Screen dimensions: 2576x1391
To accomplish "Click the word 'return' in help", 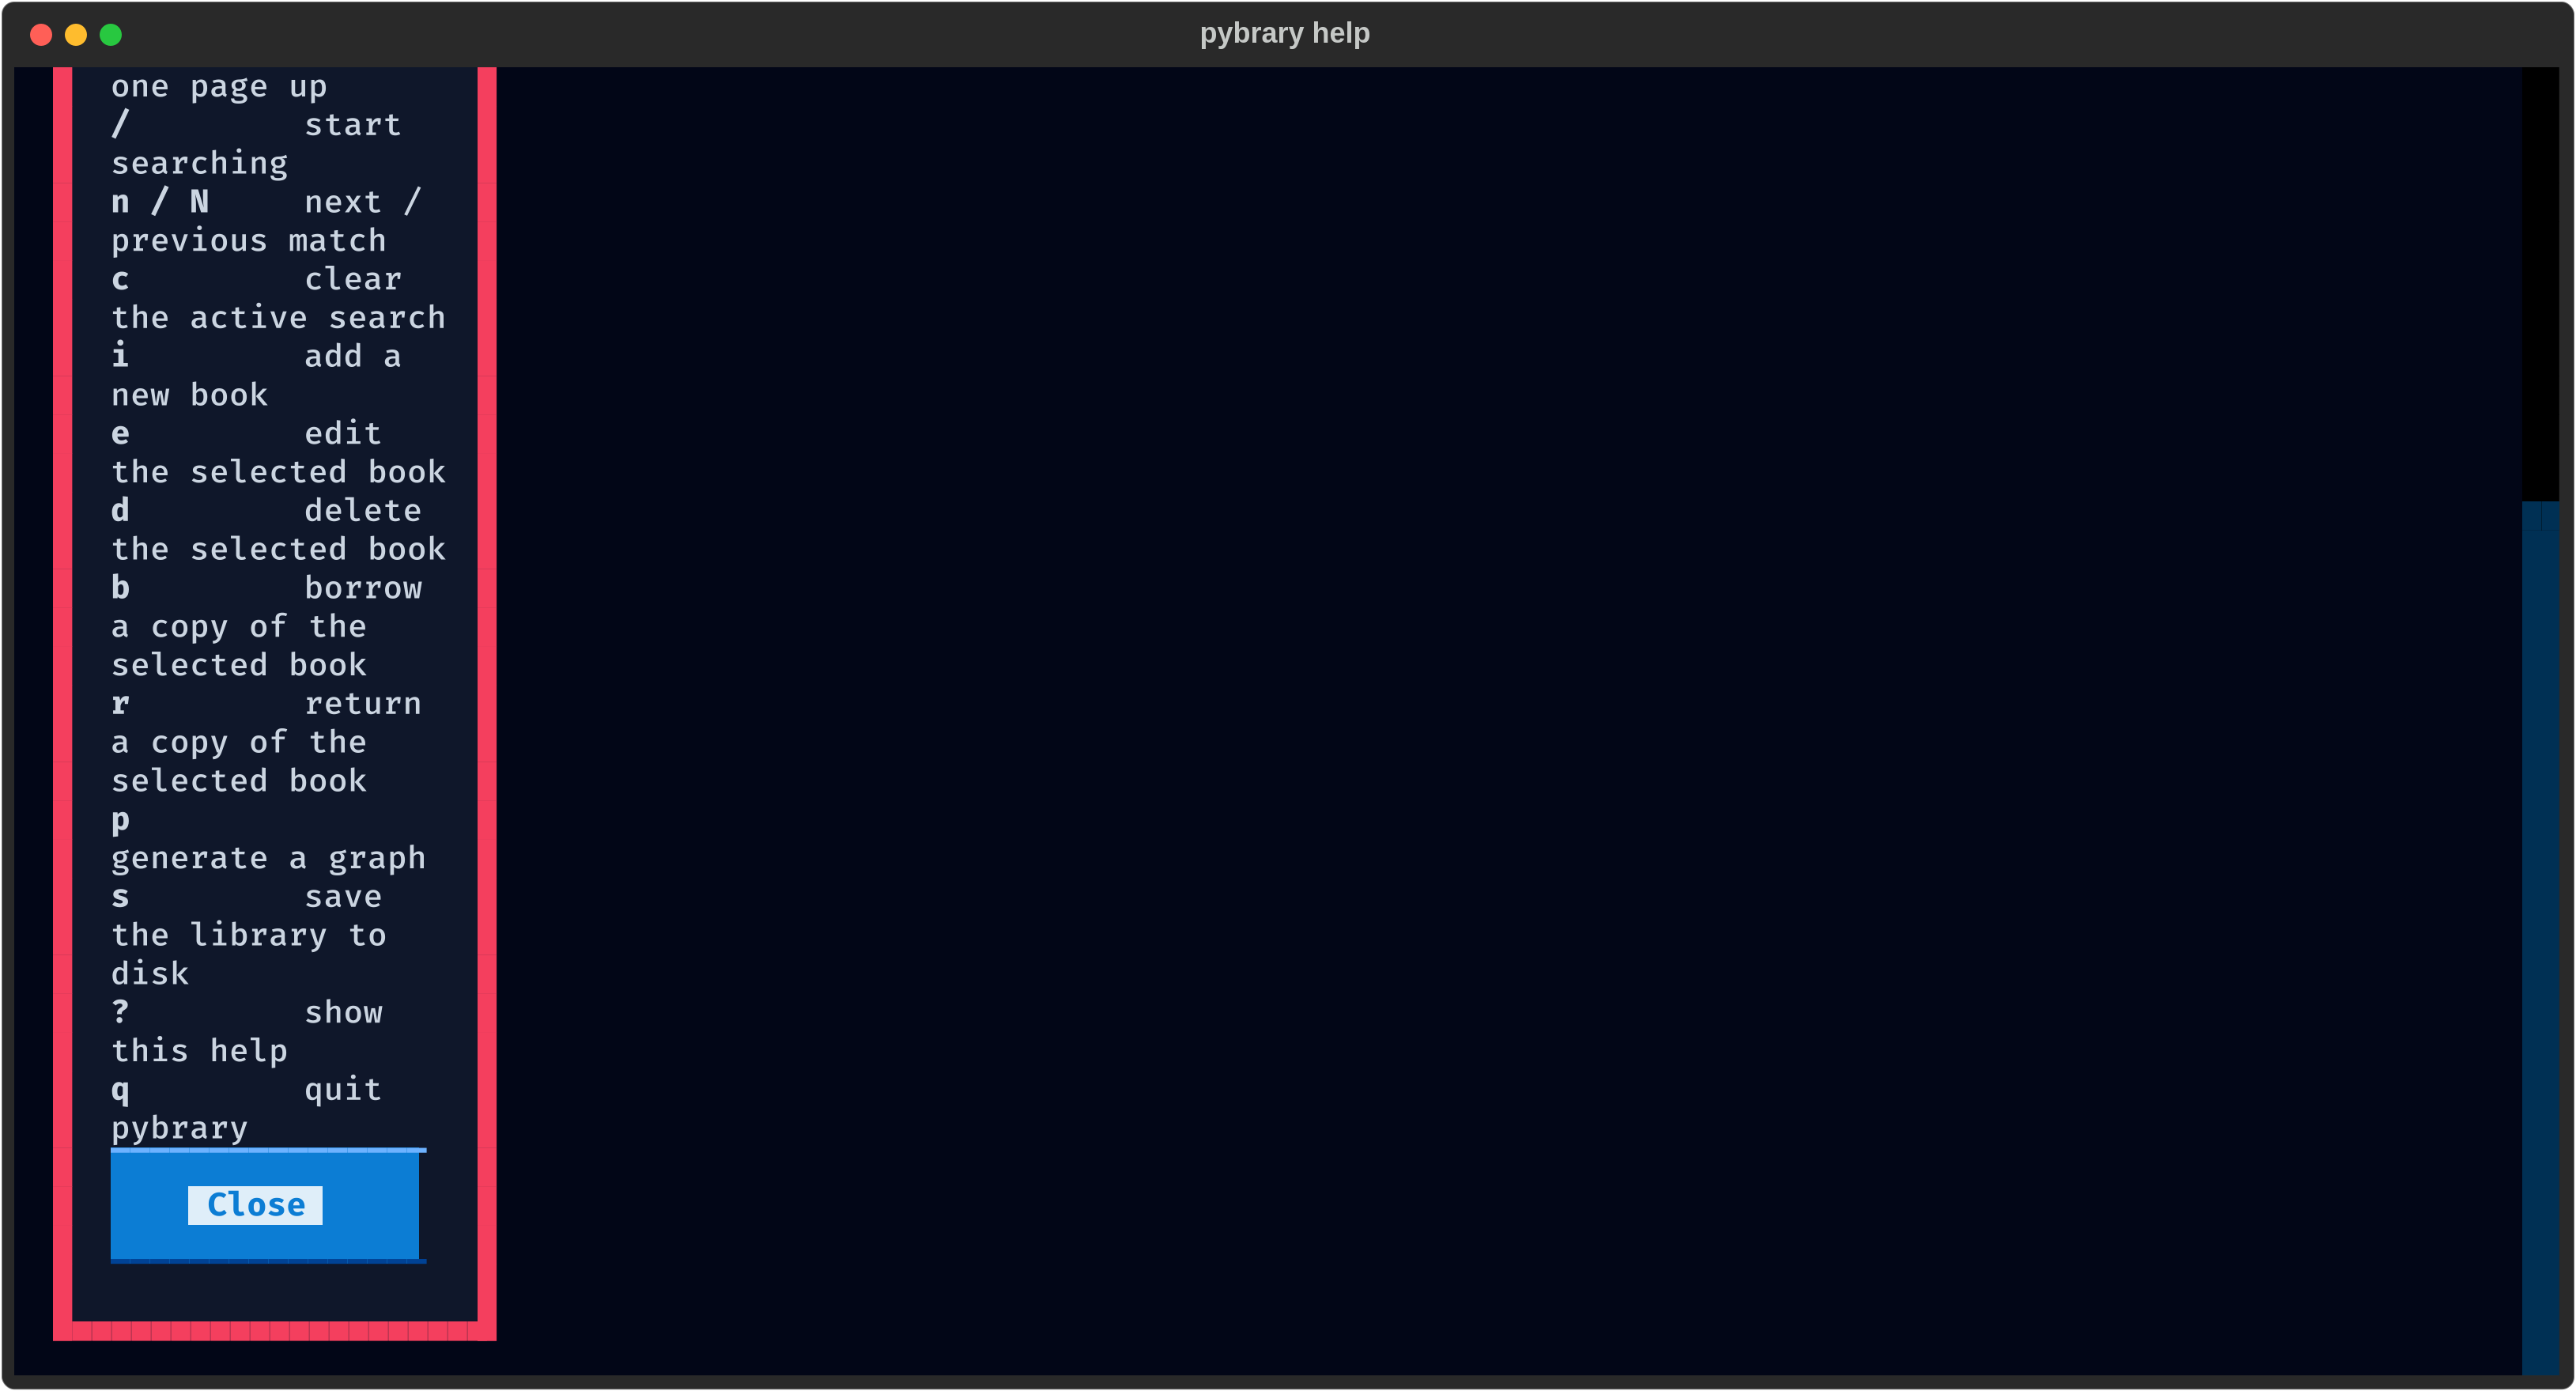I will [x=363, y=704].
